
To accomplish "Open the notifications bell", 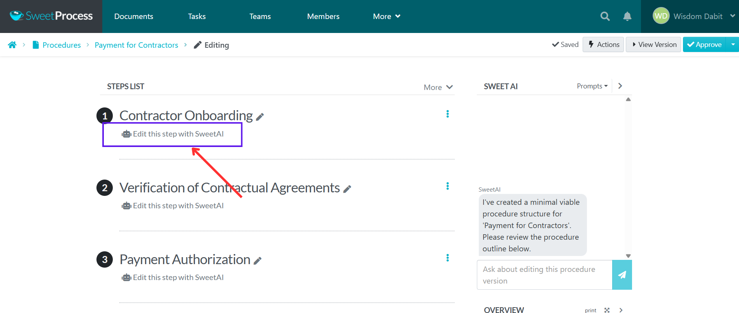I will coord(627,16).
